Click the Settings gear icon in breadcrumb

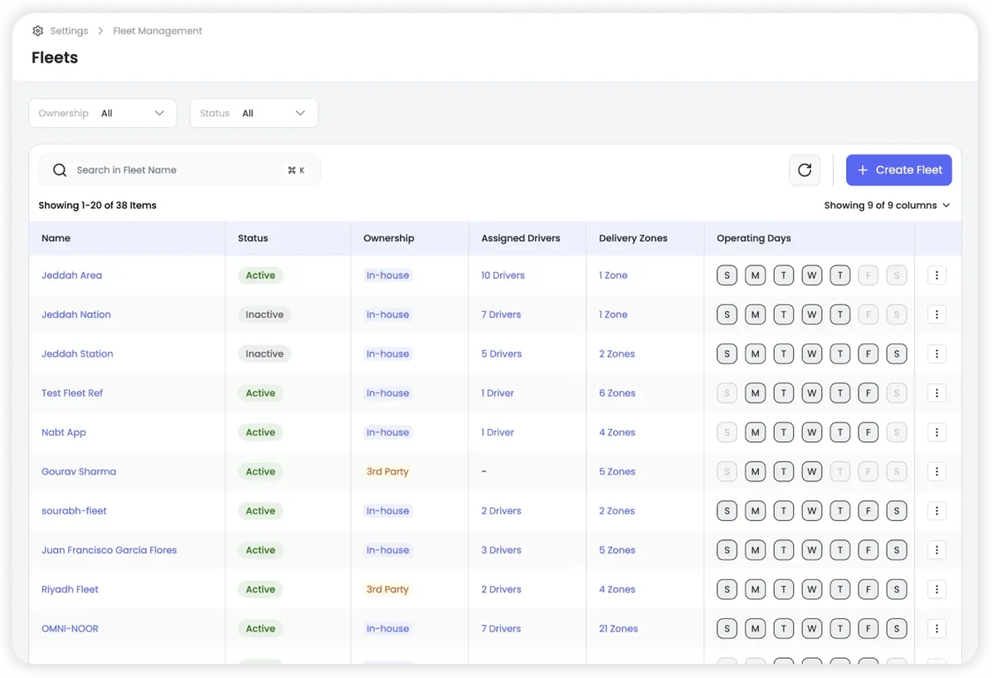(x=38, y=30)
